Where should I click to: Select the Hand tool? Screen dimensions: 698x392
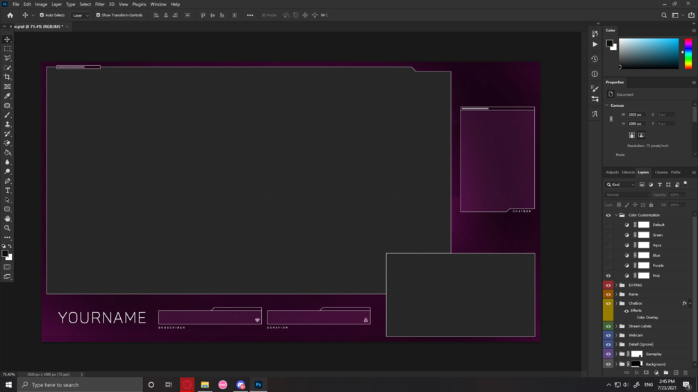click(x=8, y=219)
